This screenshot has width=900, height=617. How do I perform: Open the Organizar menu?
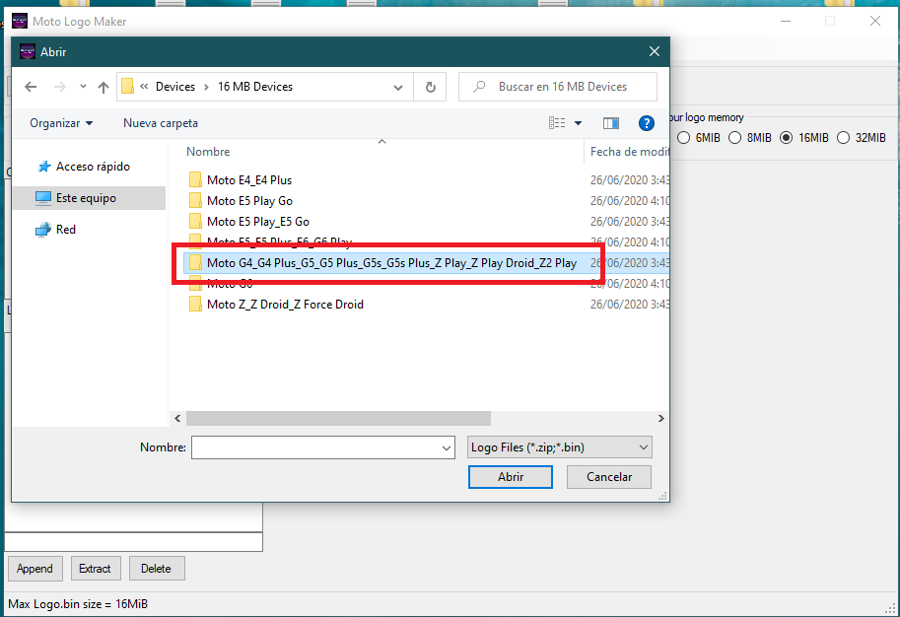pyautogui.click(x=61, y=123)
